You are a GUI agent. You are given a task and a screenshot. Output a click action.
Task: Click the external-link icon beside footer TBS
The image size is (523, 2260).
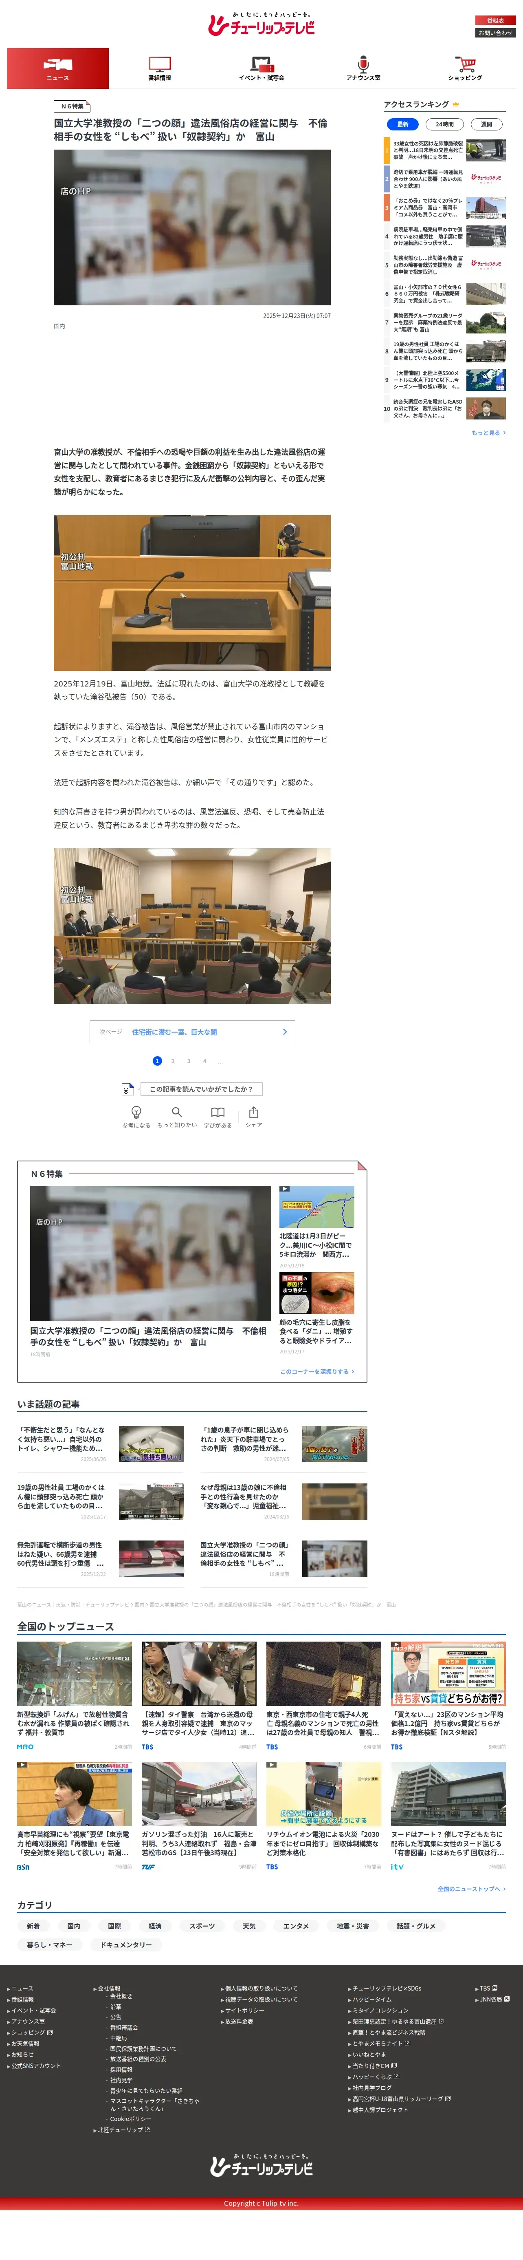click(x=495, y=1988)
